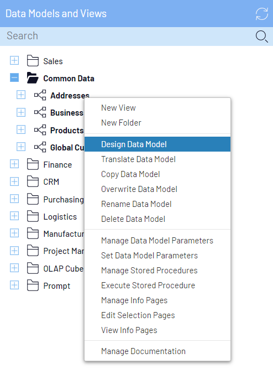
Task: Expand the Global Cu data model node
Action: [21, 147]
